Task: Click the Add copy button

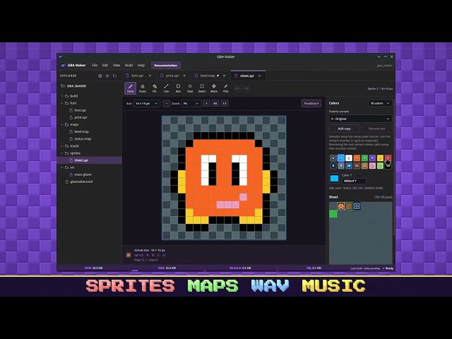Action: pos(344,128)
